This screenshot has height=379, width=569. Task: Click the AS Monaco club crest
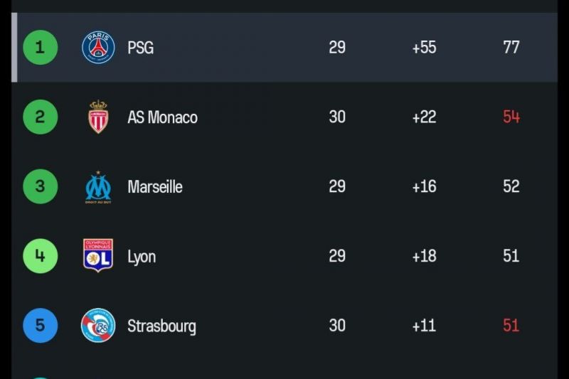click(x=98, y=117)
